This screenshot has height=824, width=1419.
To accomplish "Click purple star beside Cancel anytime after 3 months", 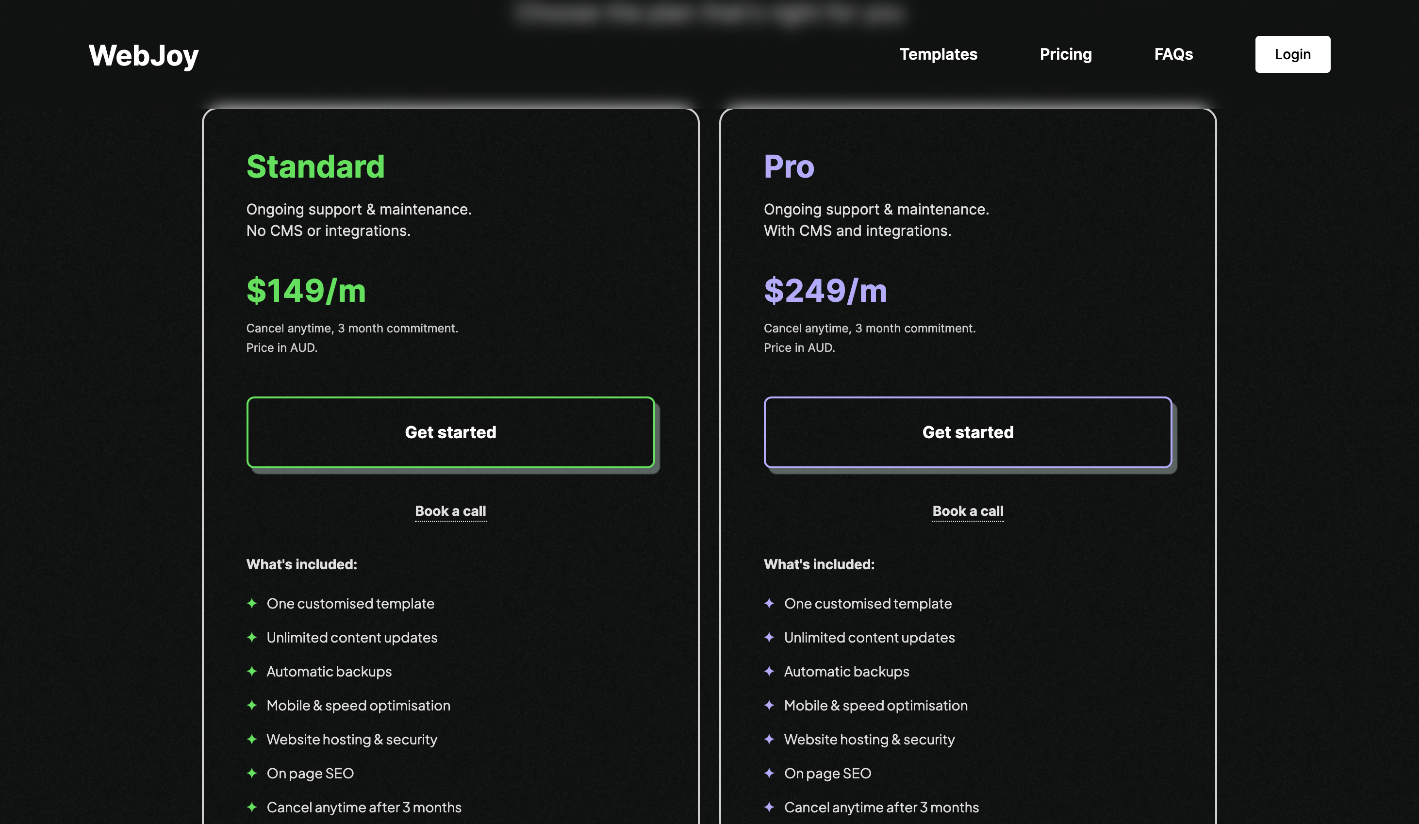I will (769, 807).
